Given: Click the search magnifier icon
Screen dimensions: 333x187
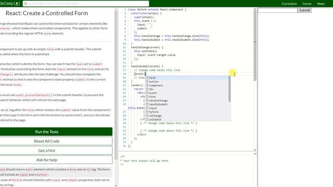Looking at the screenshot, I should [25, 4].
